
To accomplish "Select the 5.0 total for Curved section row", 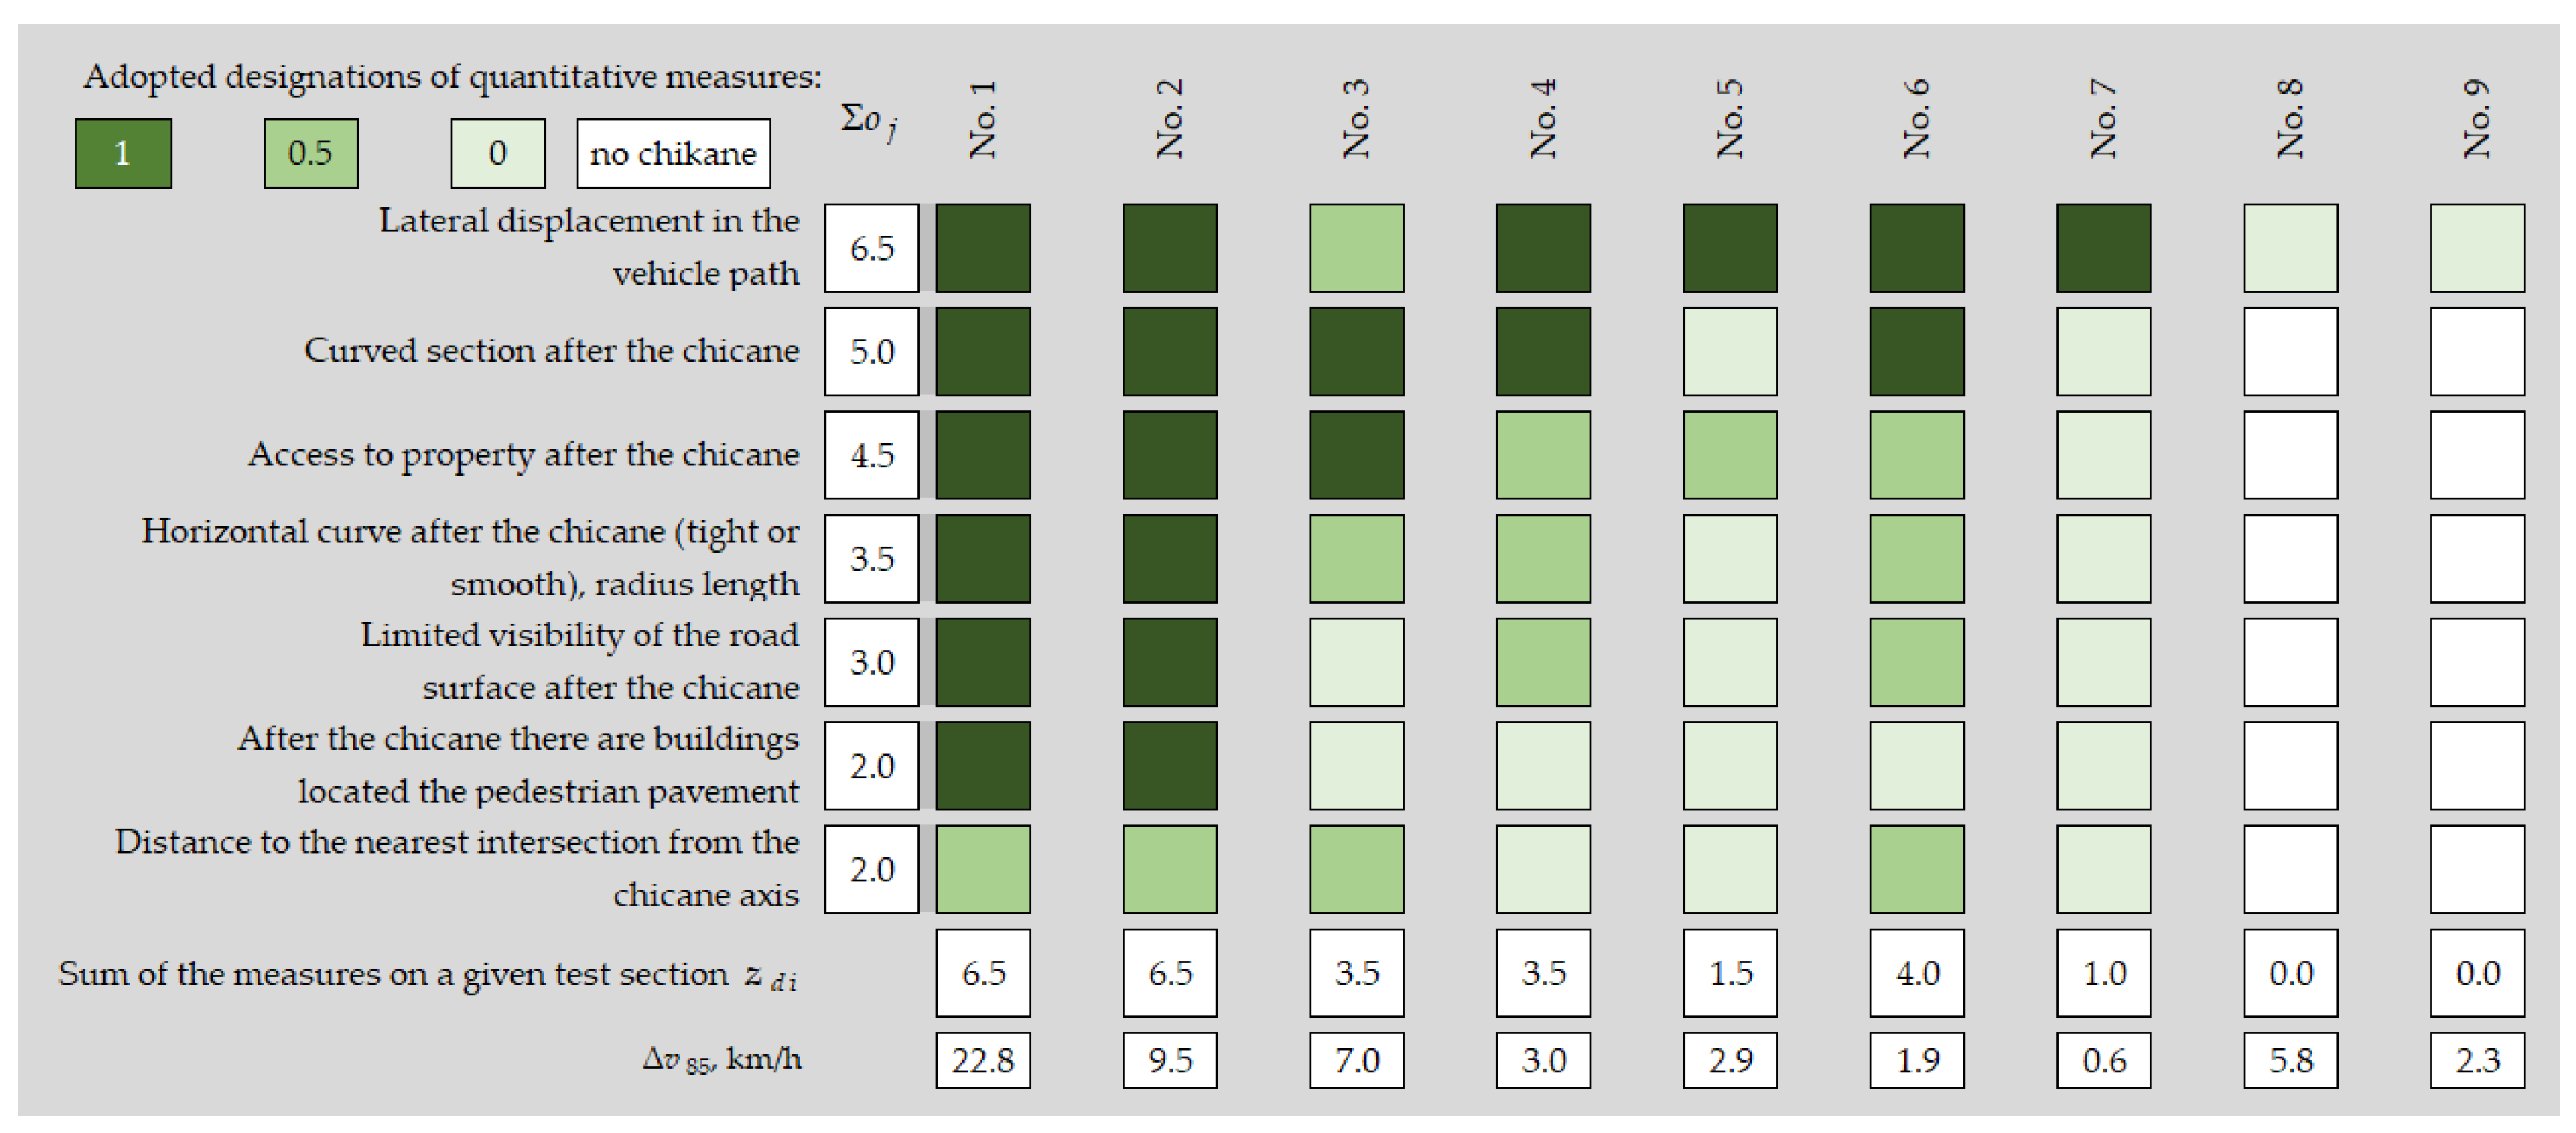I will pyautogui.click(x=871, y=352).
